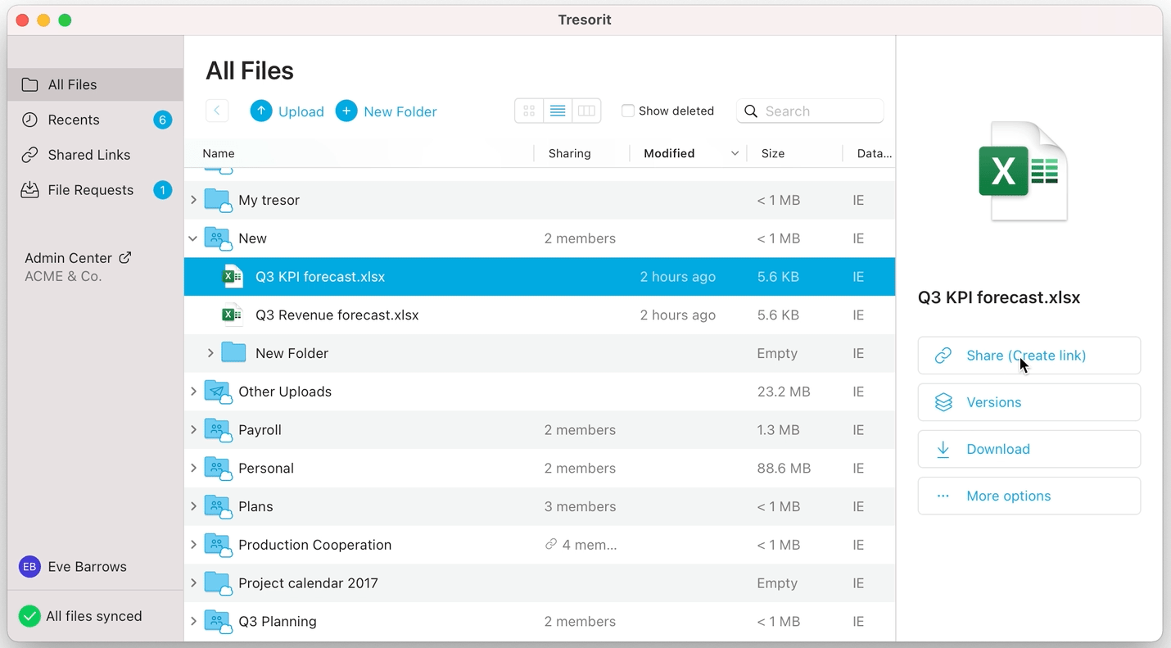This screenshot has height=648, width=1171.
Task: Enable Show deleted checkbox
Action: tap(628, 111)
